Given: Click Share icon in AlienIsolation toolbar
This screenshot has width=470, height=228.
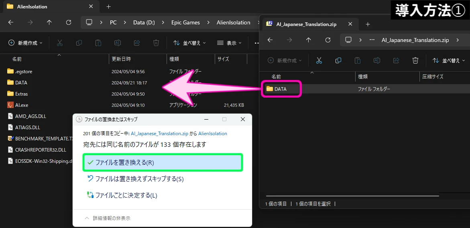Looking at the screenshot, I should coord(137,43).
